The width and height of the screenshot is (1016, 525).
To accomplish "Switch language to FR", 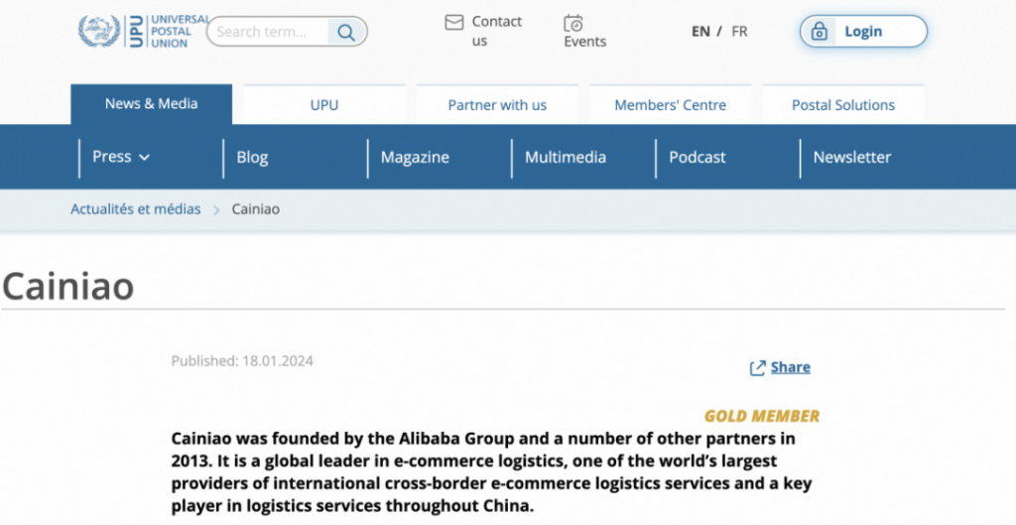I will click(x=739, y=31).
